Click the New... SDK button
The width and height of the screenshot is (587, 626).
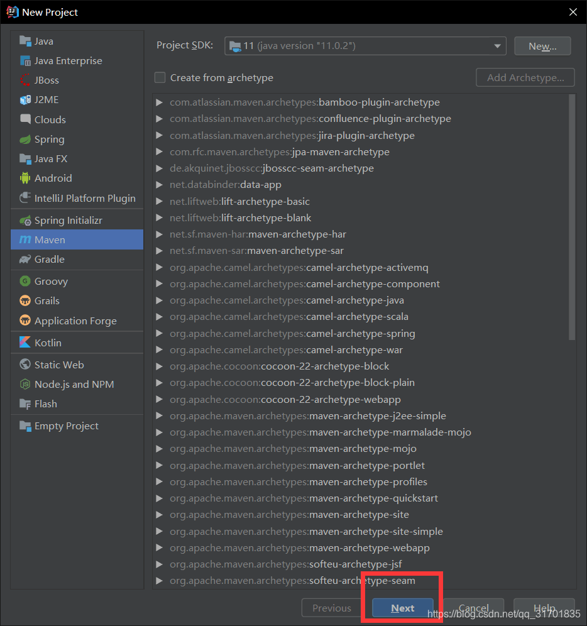(542, 47)
